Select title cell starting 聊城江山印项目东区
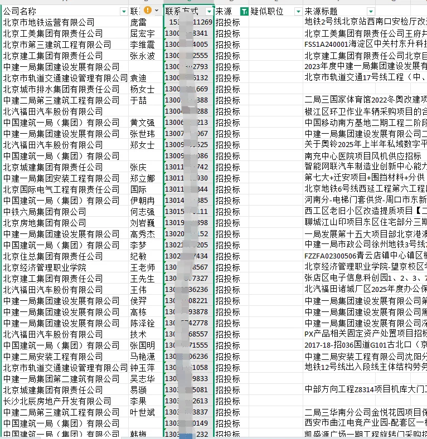The image size is (427, 439). coord(365,222)
